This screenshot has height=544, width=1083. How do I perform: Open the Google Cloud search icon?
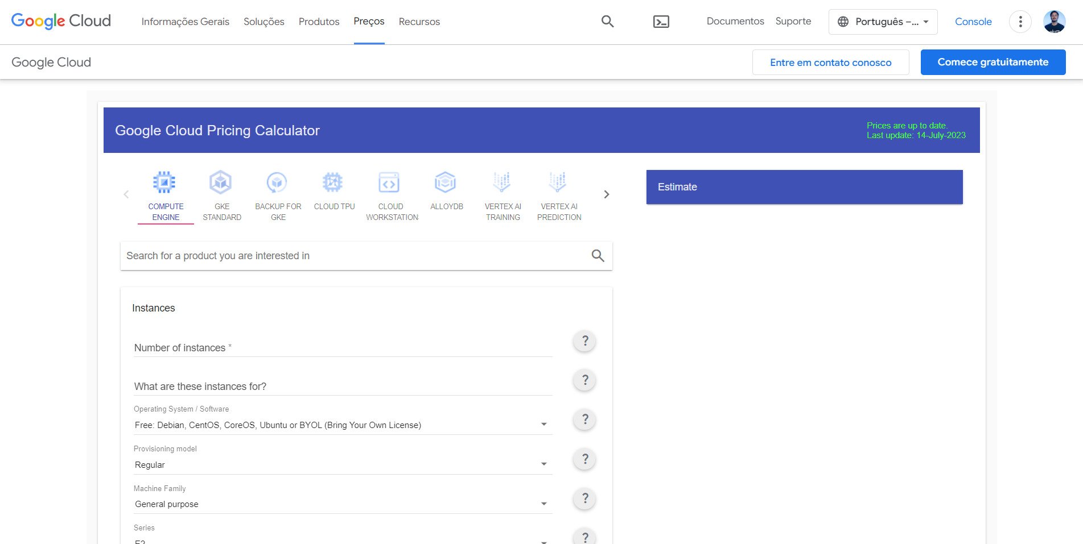click(607, 22)
